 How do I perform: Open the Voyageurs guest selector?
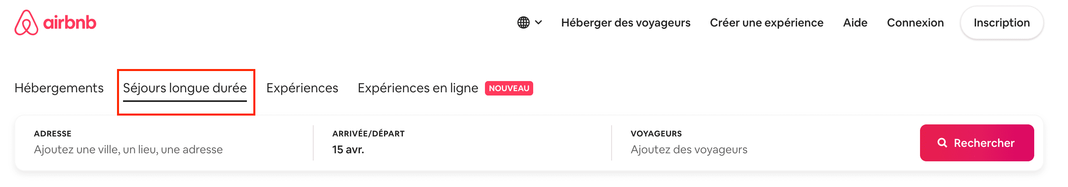765,143
